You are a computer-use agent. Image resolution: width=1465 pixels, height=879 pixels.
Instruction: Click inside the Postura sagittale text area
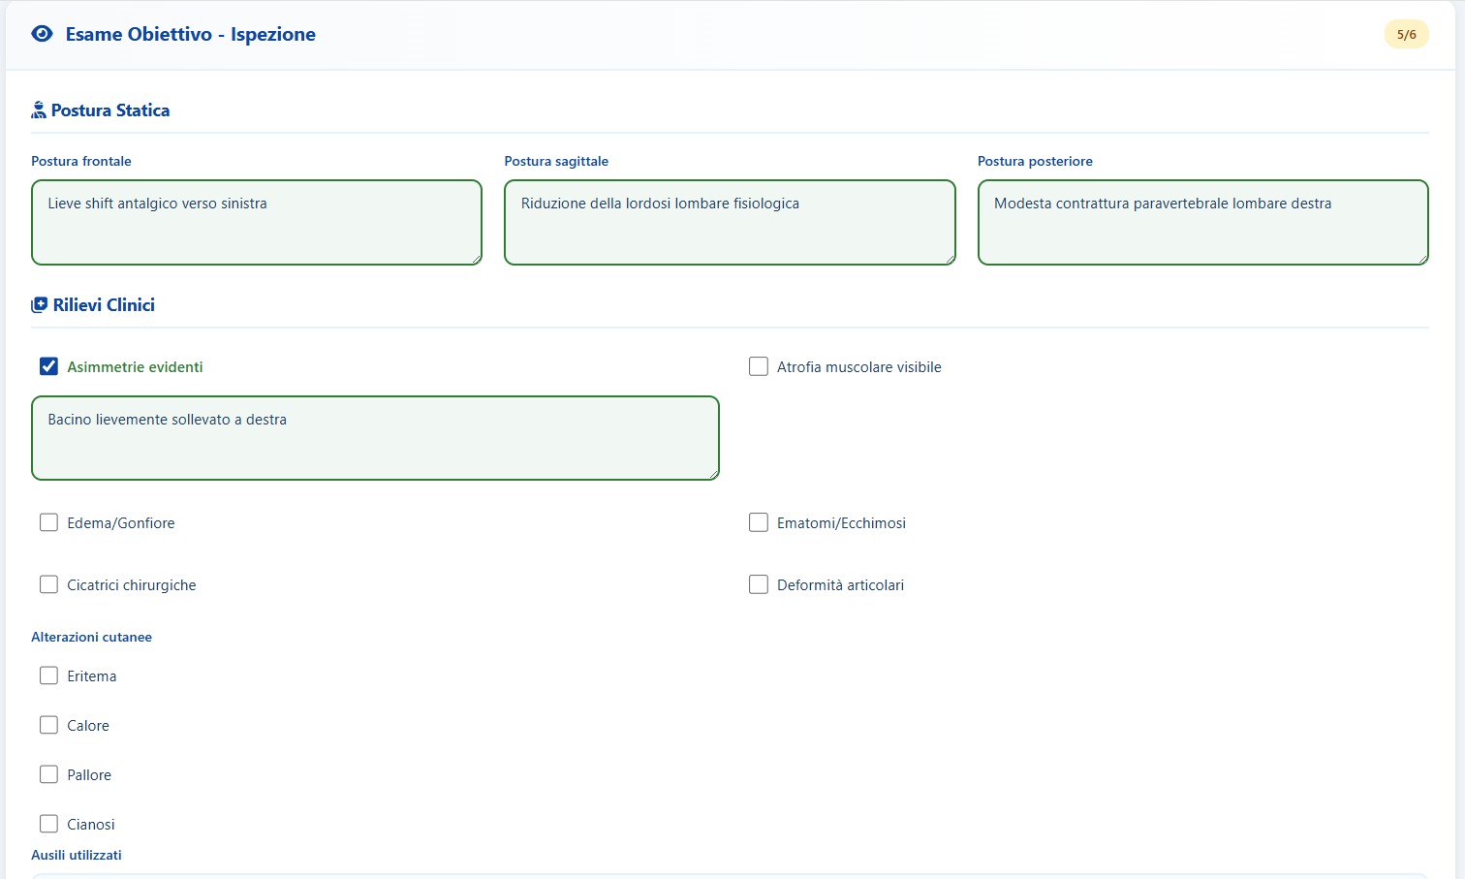pos(730,222)
